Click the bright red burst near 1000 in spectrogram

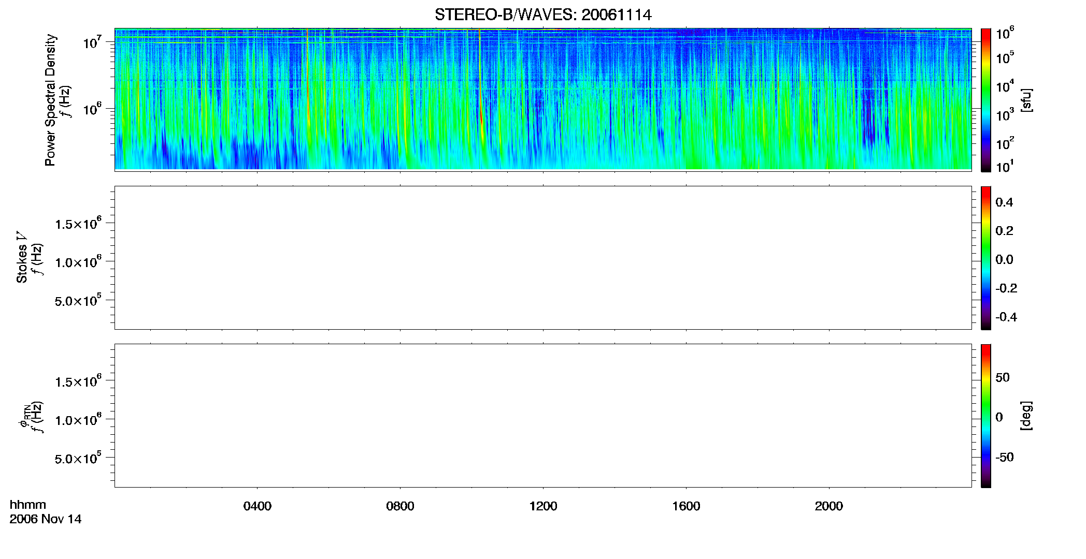click(x=481, y=116)
